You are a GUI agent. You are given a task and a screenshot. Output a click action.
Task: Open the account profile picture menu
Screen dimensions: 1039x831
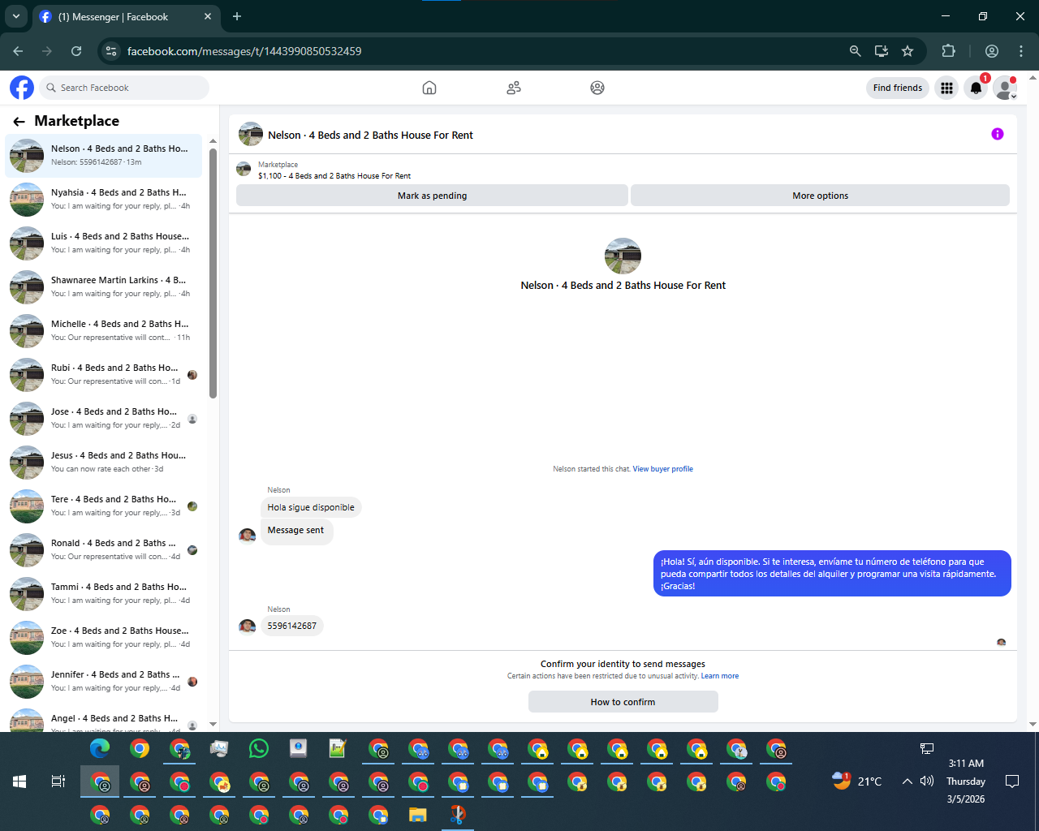1005,88
